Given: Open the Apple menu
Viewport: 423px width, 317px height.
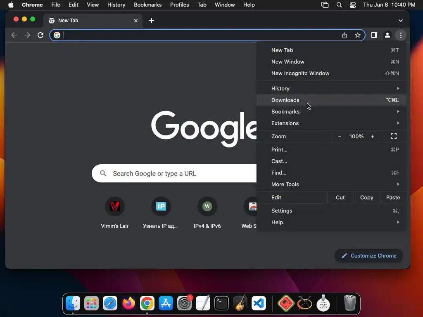Looking at the screenshot, I should pos(11,5).
